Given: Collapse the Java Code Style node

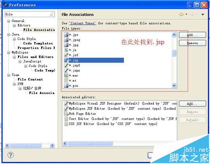Looking at the screenshot, I should point(14,39).
